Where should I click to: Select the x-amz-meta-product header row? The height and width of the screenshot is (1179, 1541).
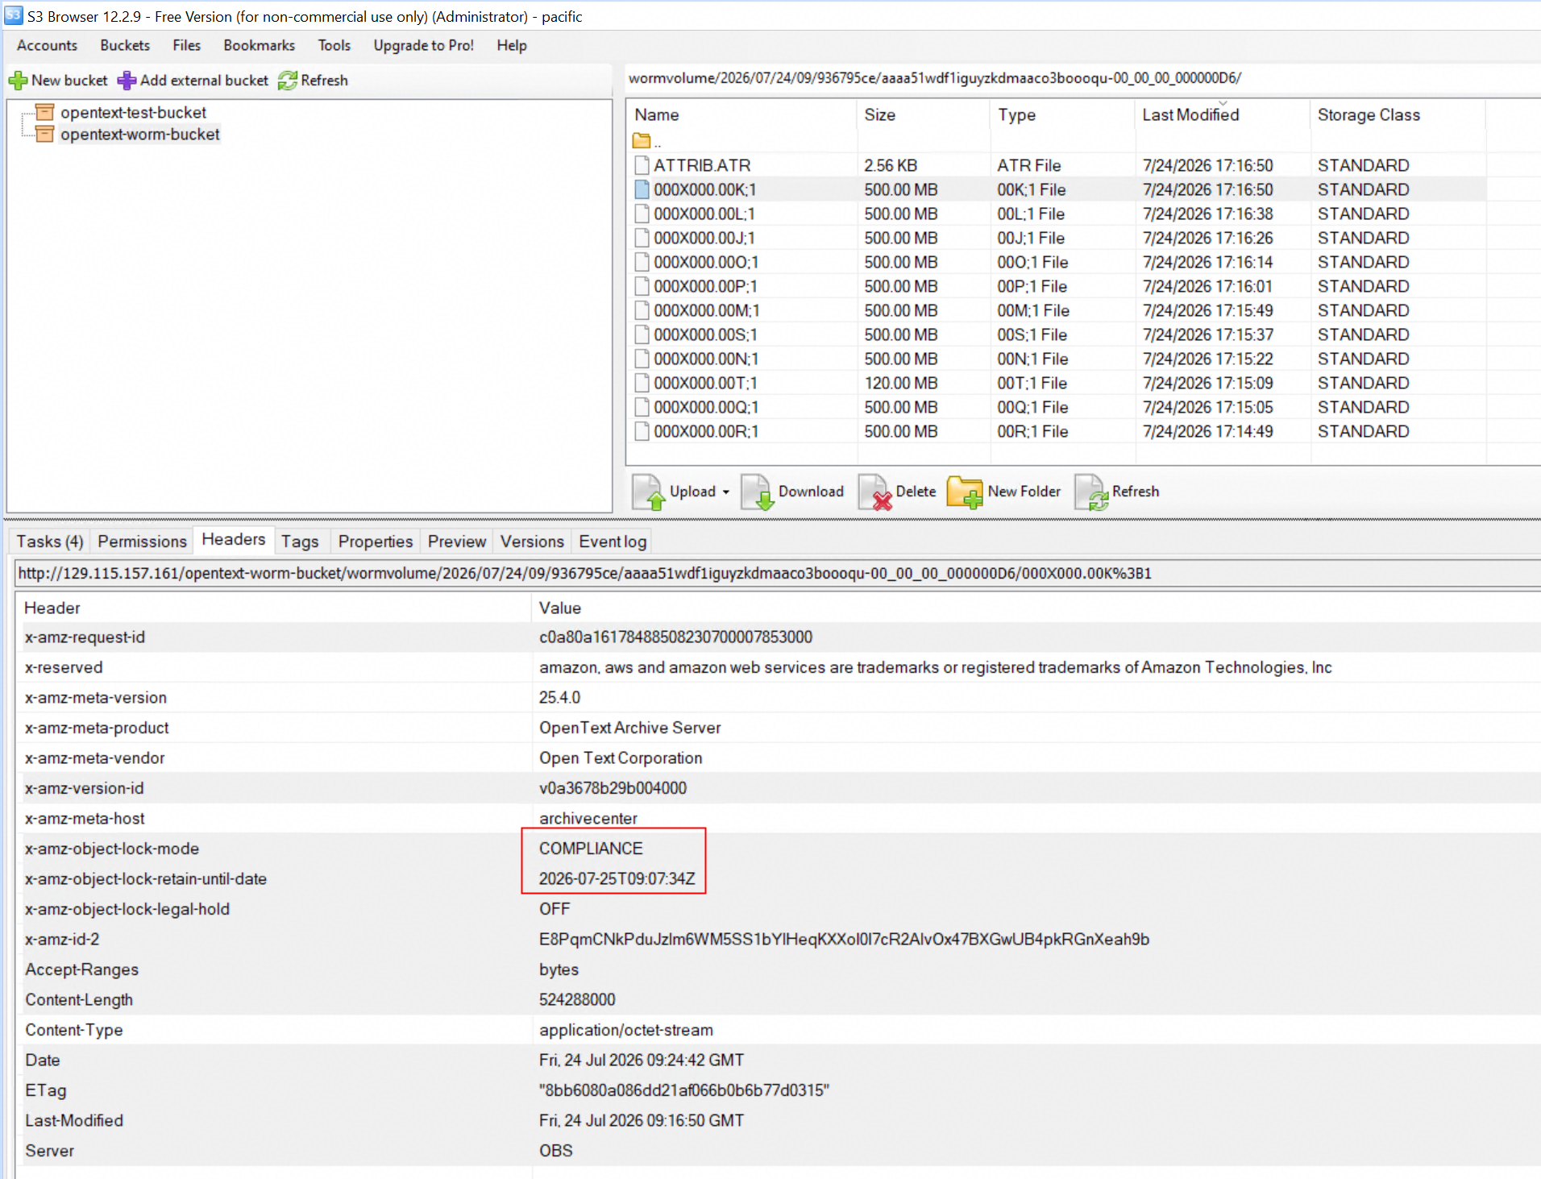(x=779, y=728)
